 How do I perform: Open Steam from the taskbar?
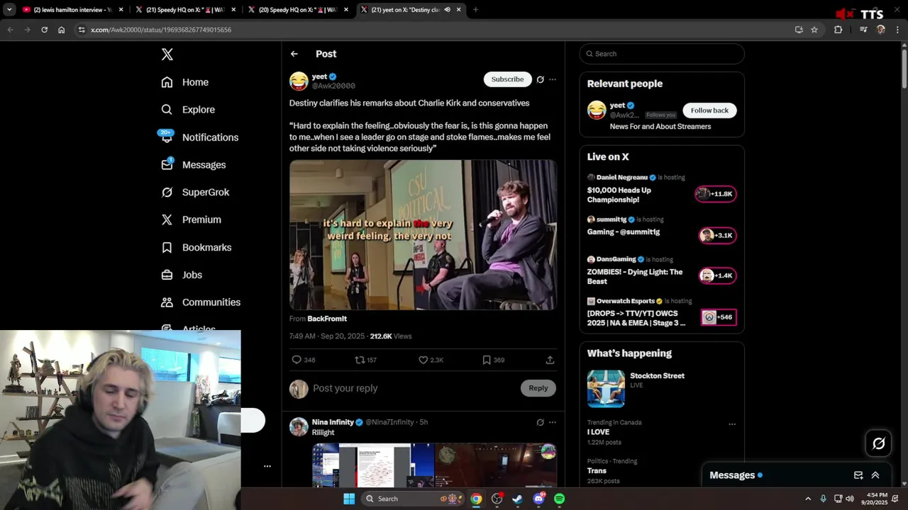click(517, 499)
